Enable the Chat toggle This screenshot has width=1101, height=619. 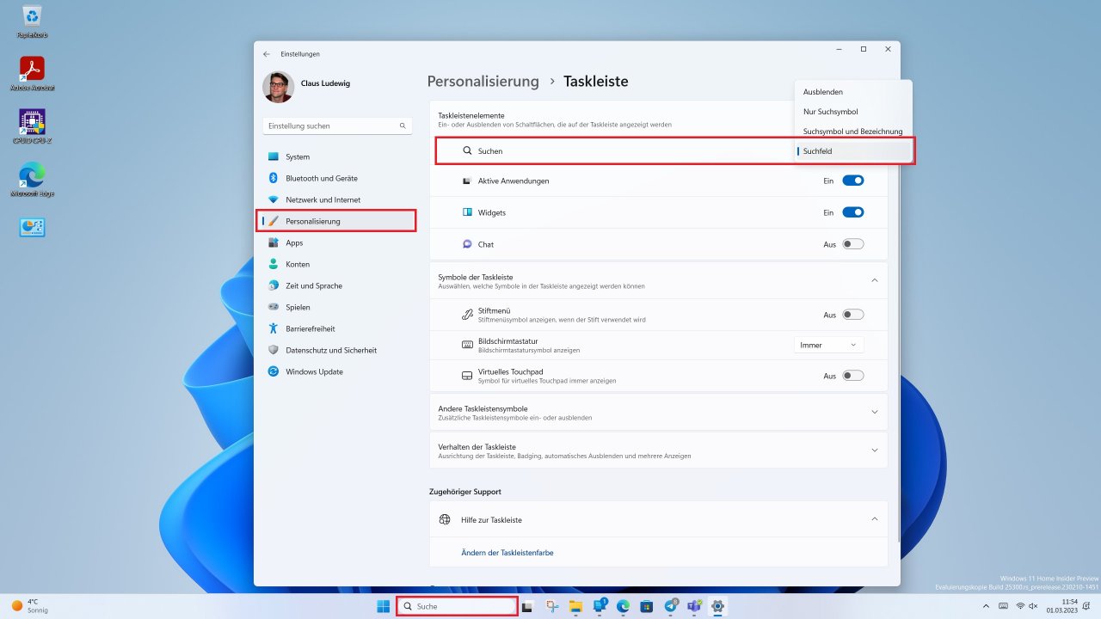pos(852,244)
